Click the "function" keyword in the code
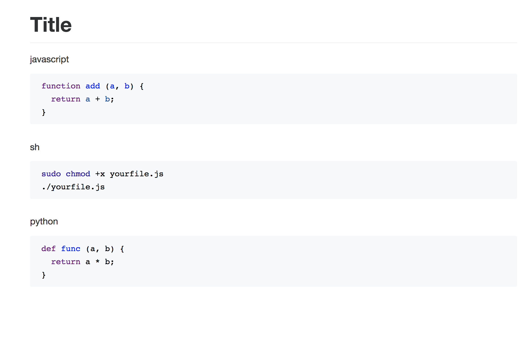The height and width of the screenshot is (352, 529). coord(61,86)
